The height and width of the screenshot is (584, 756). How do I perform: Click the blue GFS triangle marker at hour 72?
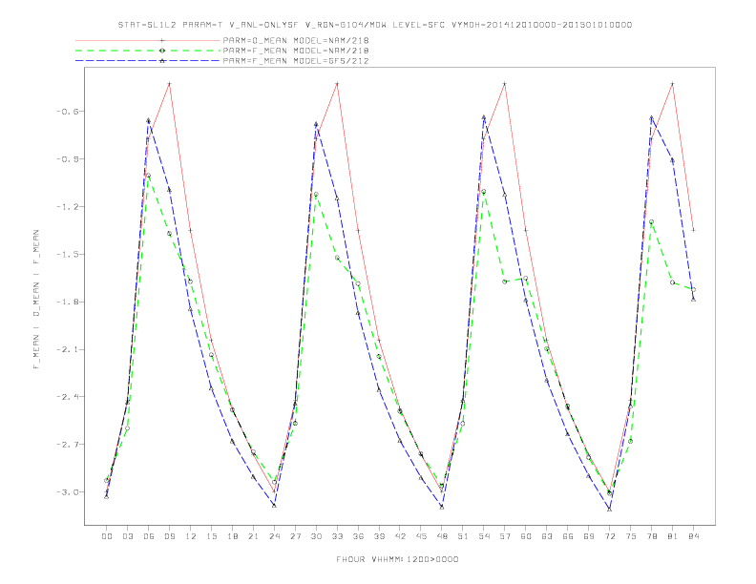click(x=609, y=509)
